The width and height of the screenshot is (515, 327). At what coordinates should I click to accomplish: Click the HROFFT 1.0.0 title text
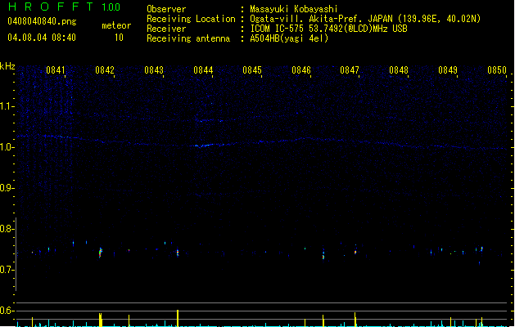point(64,7)
